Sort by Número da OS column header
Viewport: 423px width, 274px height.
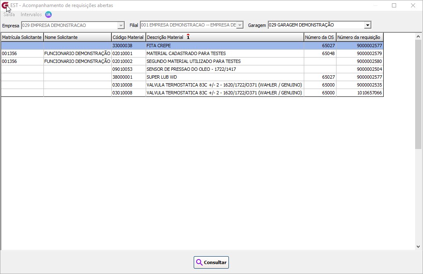(320, 37)
